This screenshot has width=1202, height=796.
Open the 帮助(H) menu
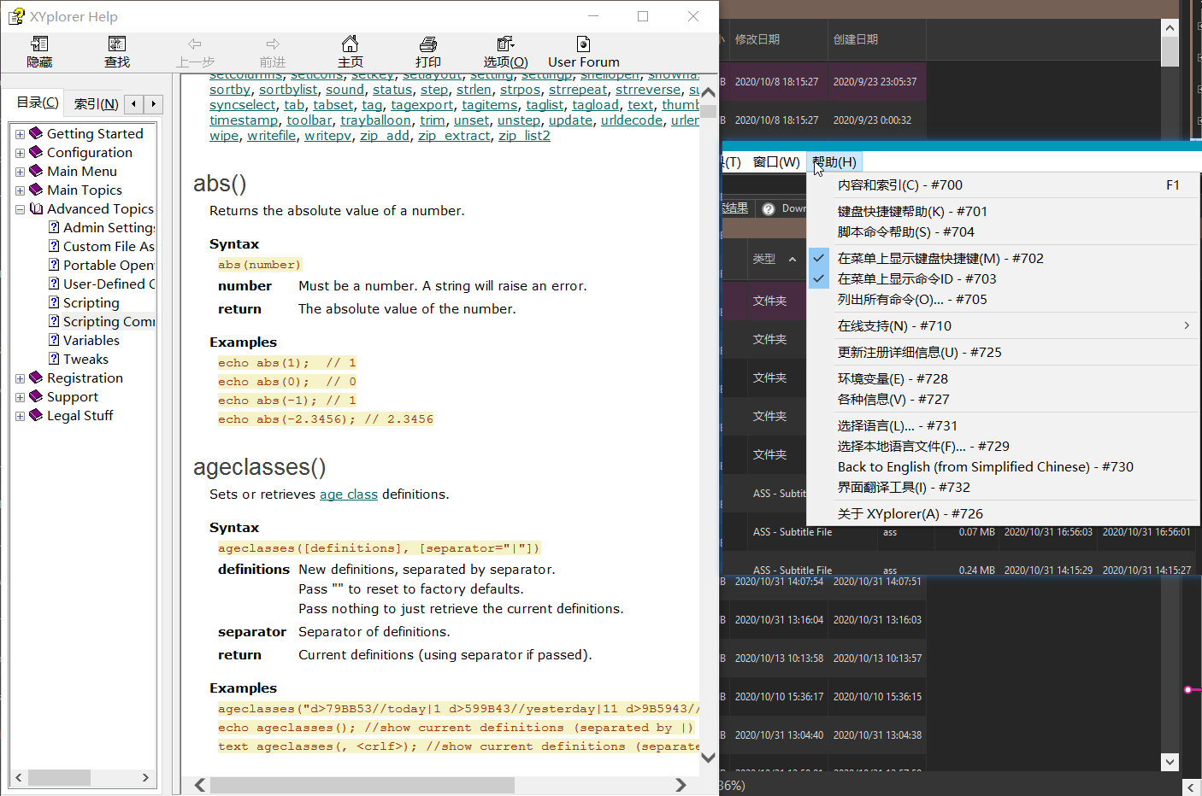tap(834, 162)
